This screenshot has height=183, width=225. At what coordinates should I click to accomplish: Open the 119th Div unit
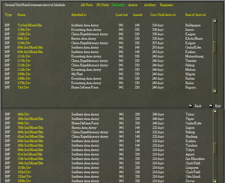tap(24, 29)
